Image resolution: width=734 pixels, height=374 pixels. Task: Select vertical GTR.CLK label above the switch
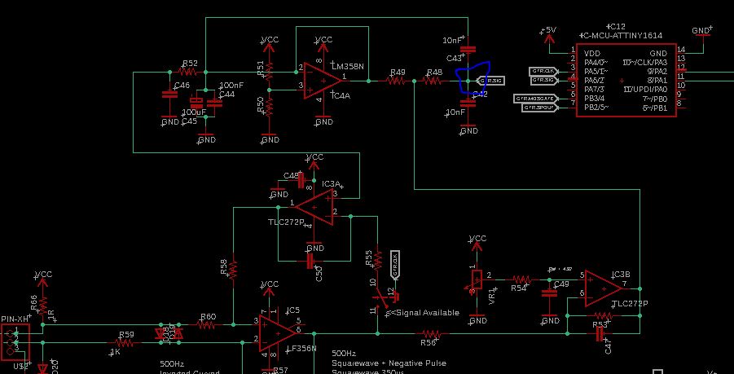(x=395, y=266)
